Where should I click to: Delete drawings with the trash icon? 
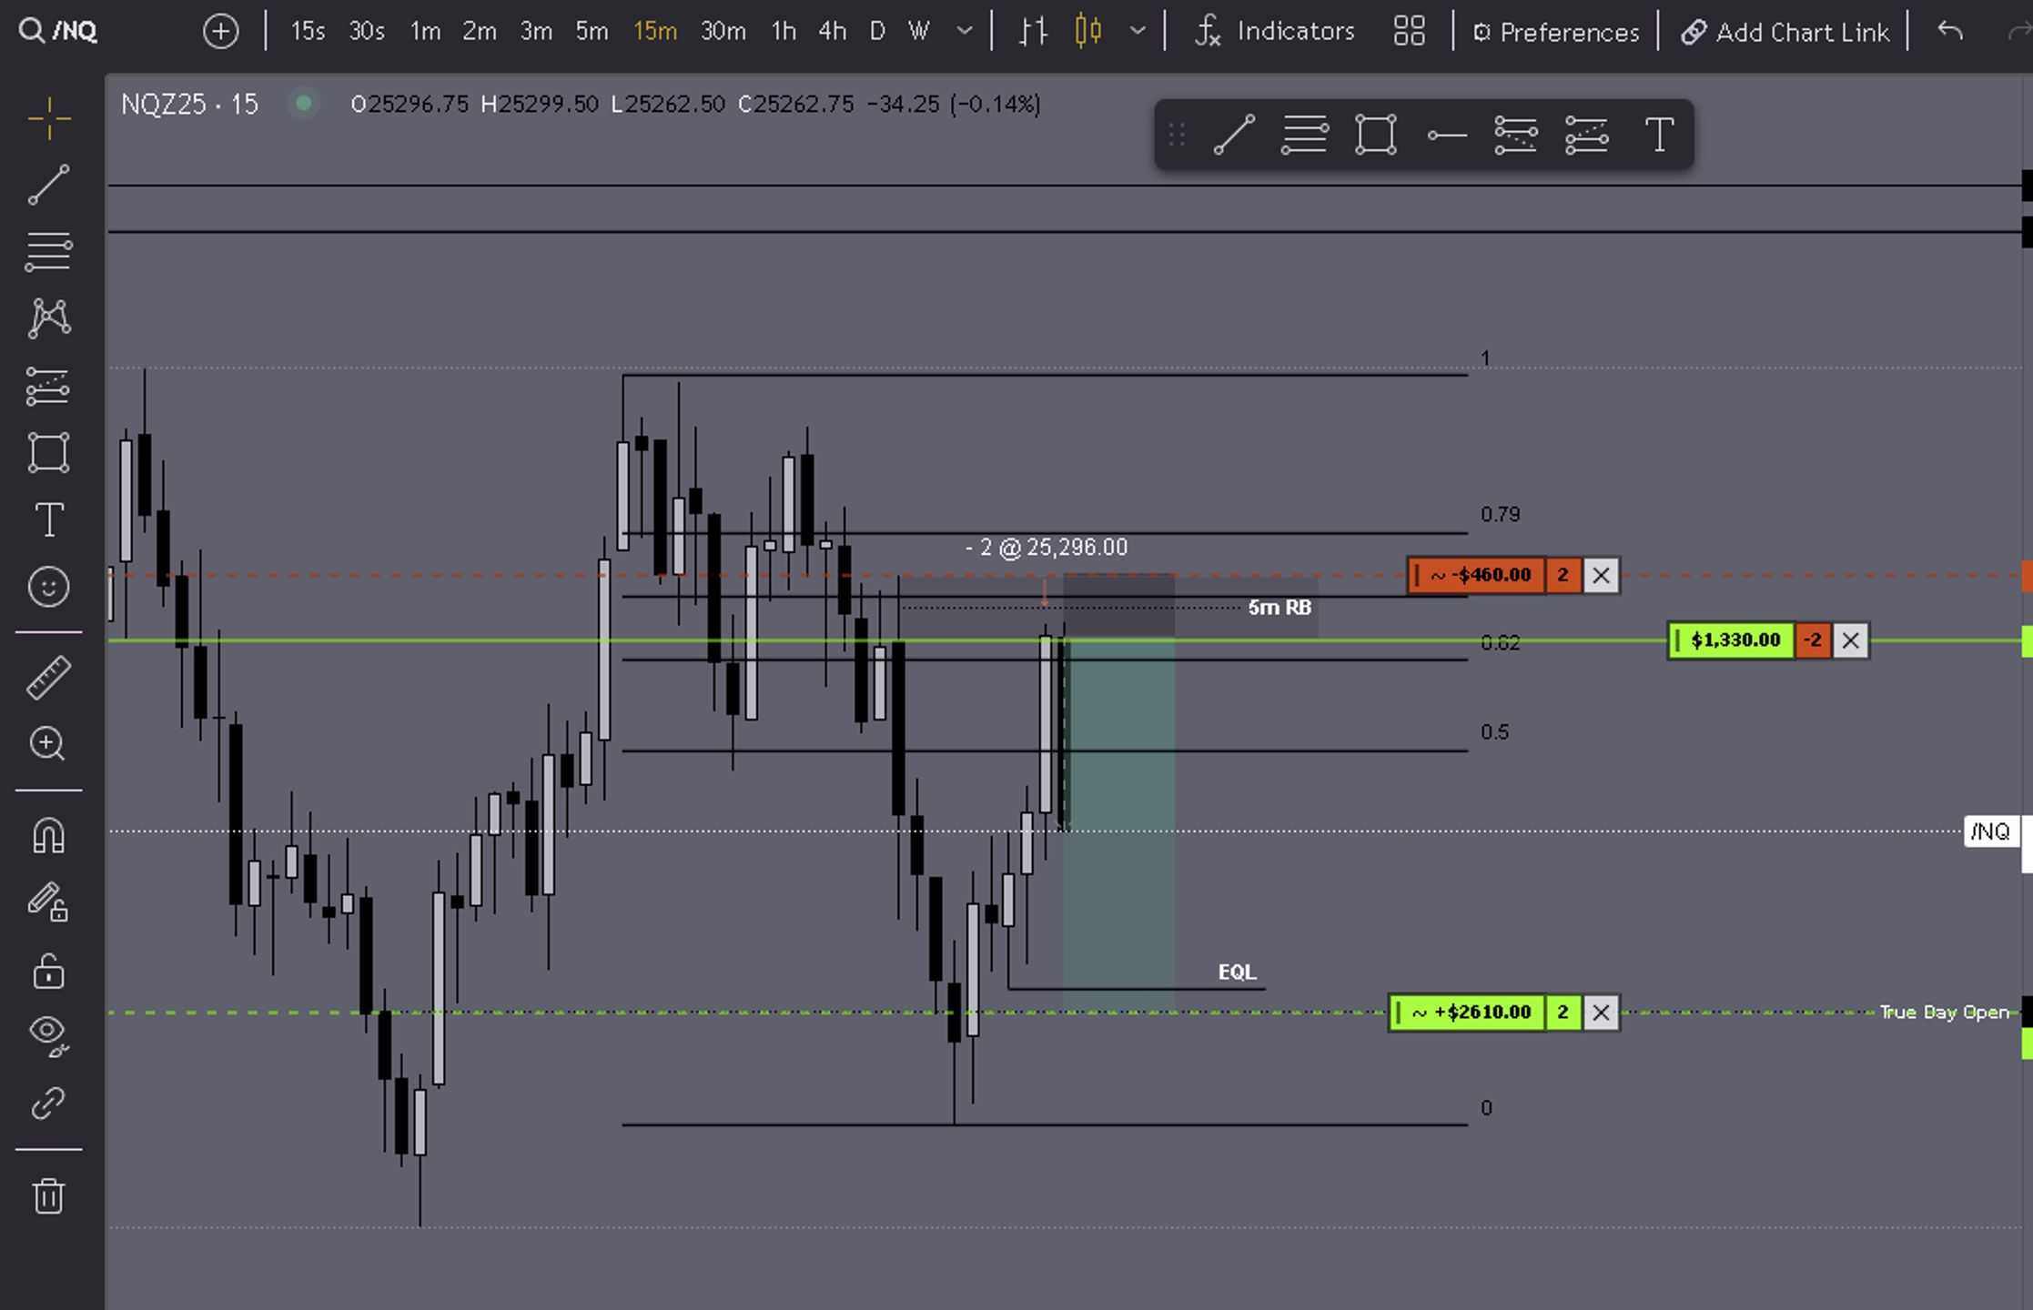pos(49,1195)
